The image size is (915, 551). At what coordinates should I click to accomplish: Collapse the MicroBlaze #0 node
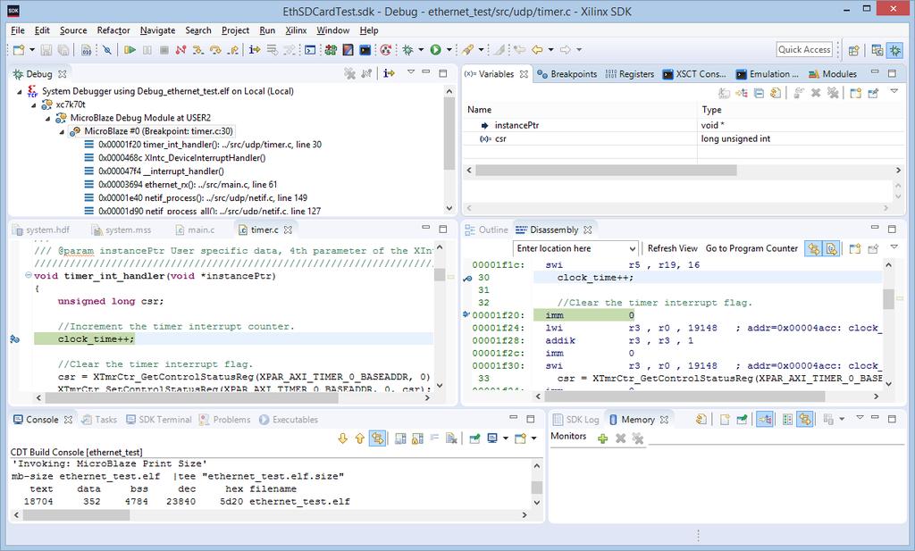(x=62, y=132)
